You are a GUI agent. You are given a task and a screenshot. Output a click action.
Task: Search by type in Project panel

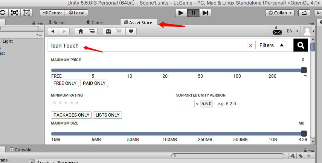tap(293, 156)
